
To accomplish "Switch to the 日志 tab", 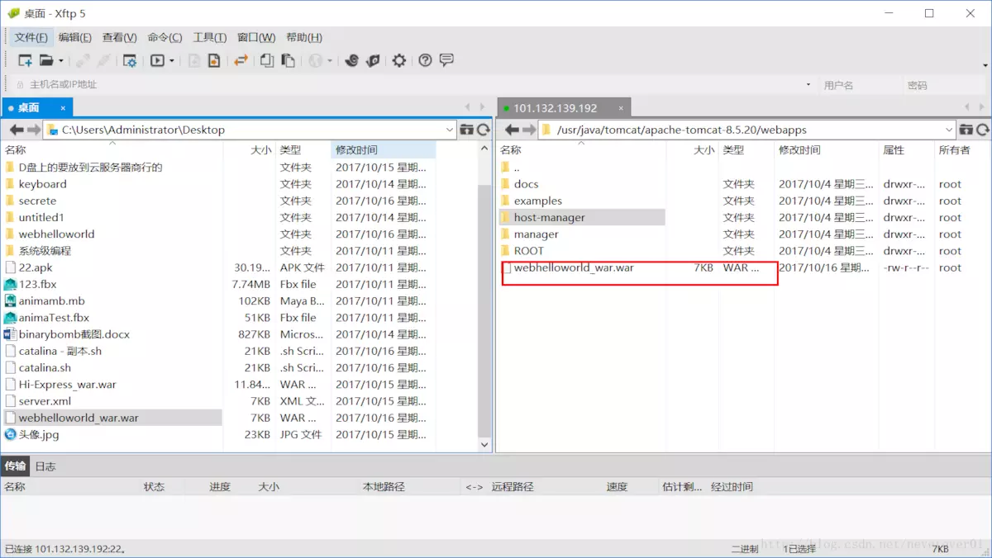I will [45, 466].
